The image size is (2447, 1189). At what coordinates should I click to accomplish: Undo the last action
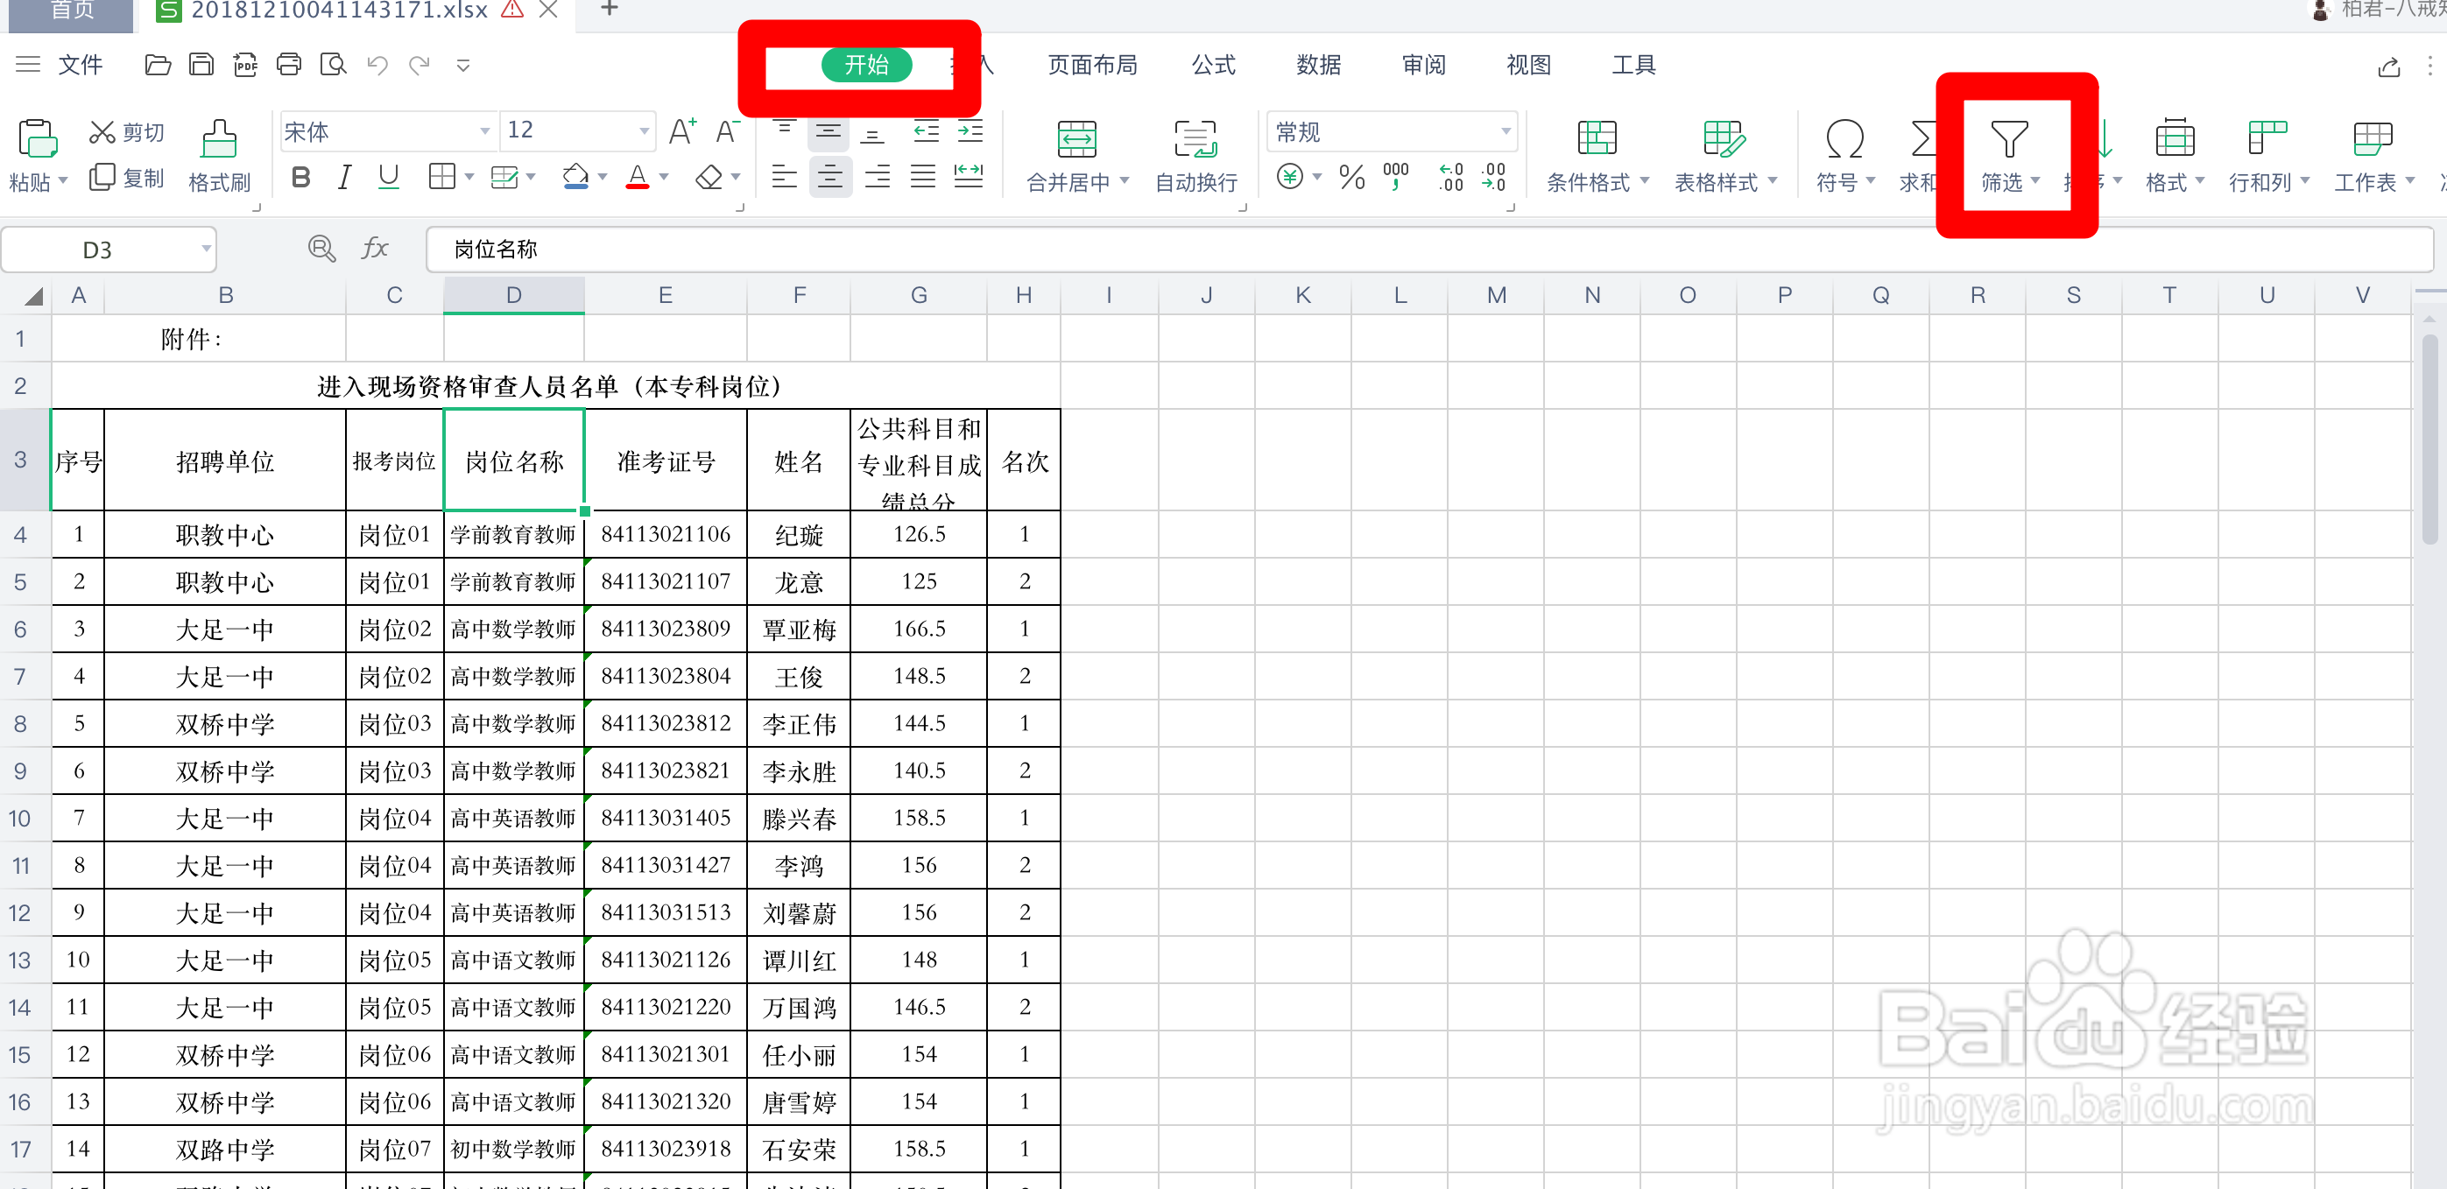click(x=377, y=65)
